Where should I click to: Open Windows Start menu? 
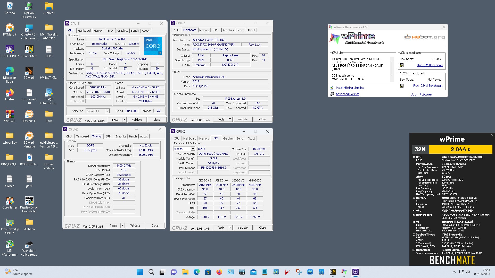pyautogui.click(x=140, y=272)
